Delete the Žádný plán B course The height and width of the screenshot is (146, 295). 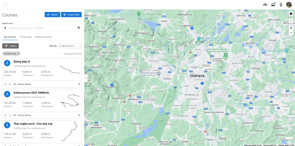pos(79,84)
